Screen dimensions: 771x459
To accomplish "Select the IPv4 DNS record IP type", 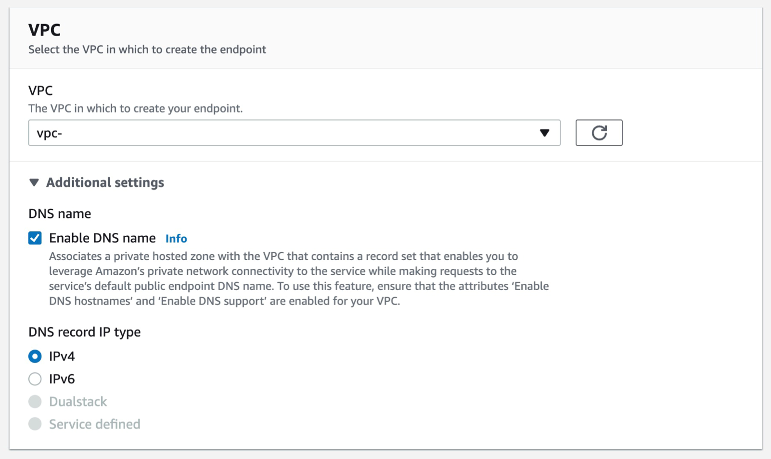I will click(35, 356).
